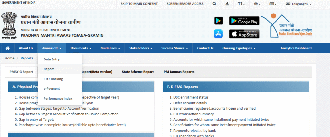
Task: Click Skip to Main Content link
Action: (x=139, y=4)
